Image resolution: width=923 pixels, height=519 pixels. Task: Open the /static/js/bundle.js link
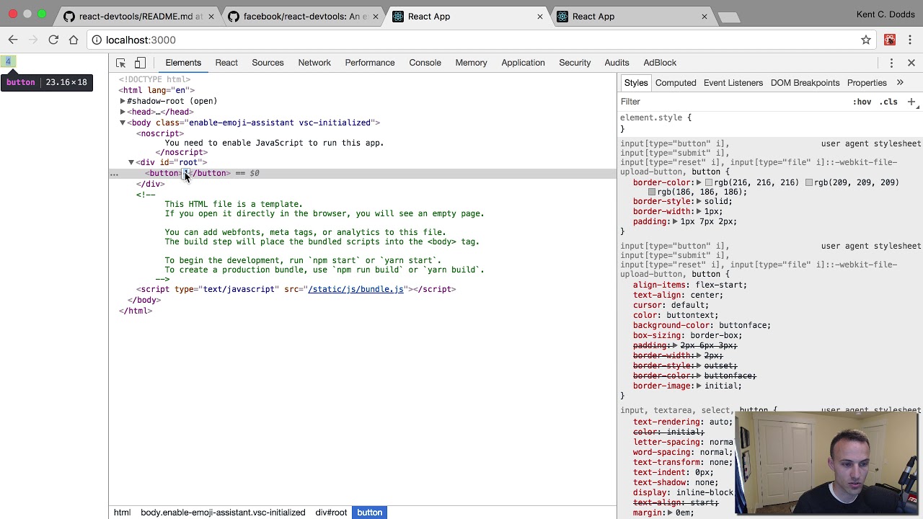tap(355, 289)
